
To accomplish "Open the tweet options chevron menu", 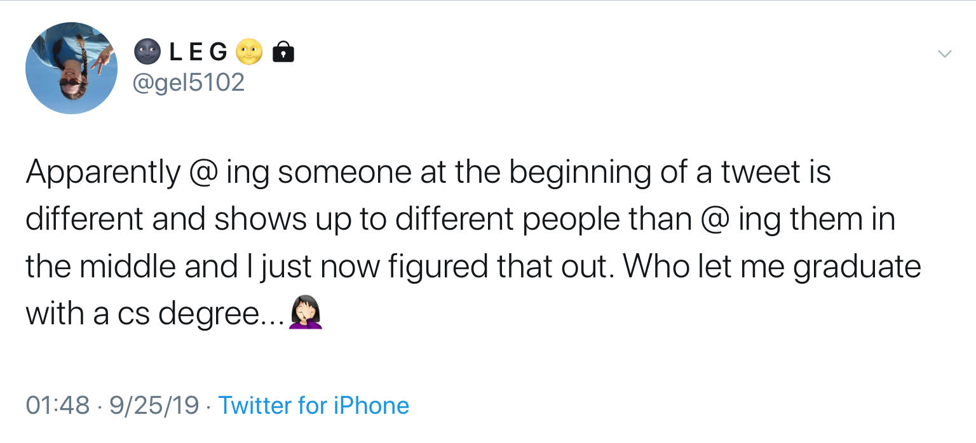I will 945,54.
